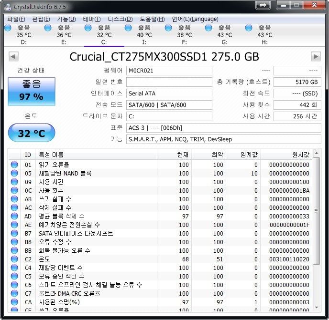The height and width of the screenshot is (320, 329).
Task: Open the 테마(T) menu
Action: [92, 19]
